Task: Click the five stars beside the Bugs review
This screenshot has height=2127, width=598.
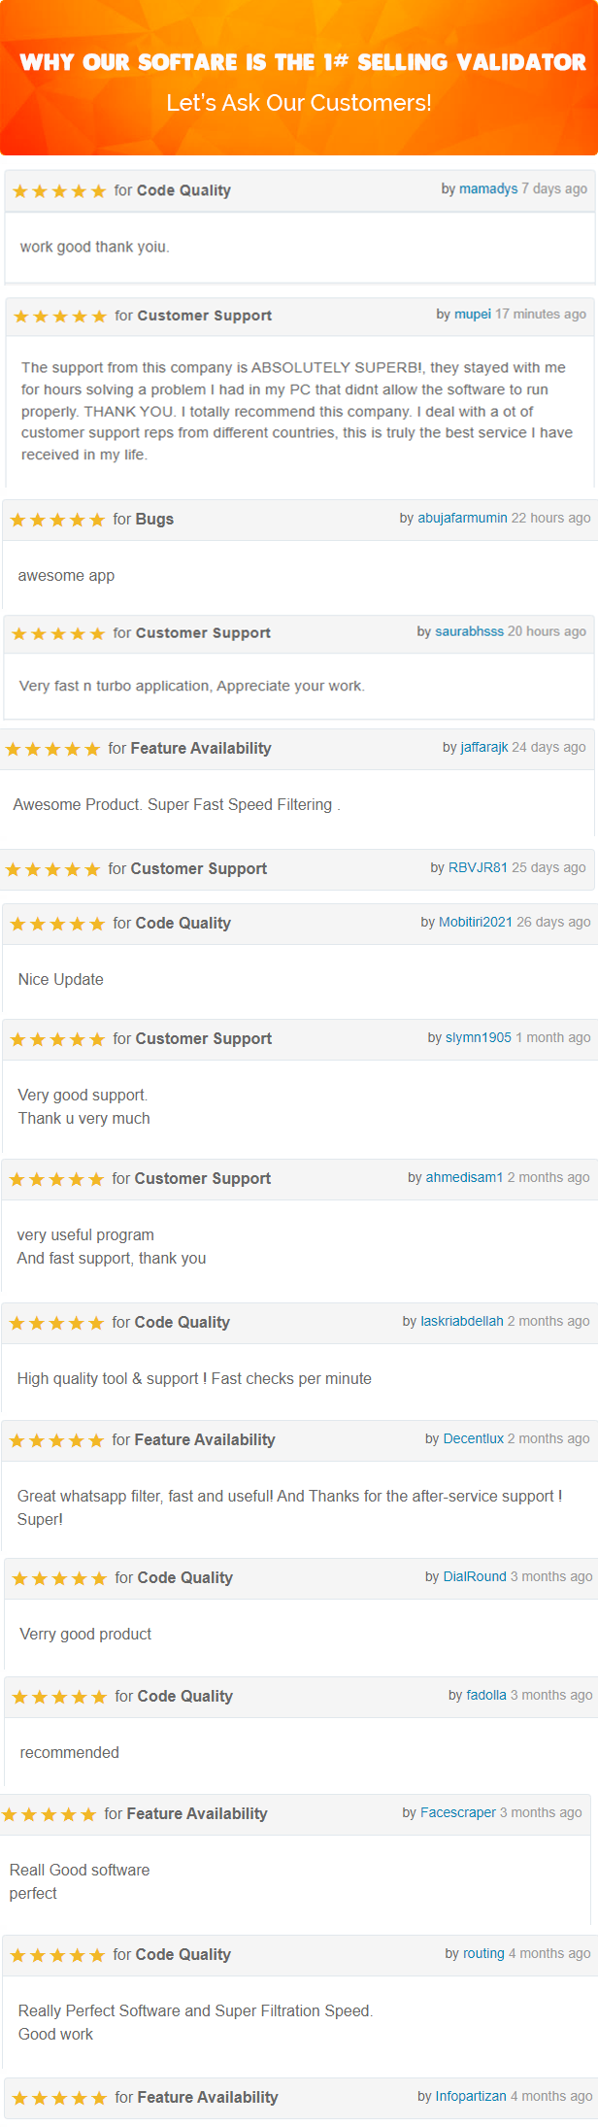Action: coord(57,521)
